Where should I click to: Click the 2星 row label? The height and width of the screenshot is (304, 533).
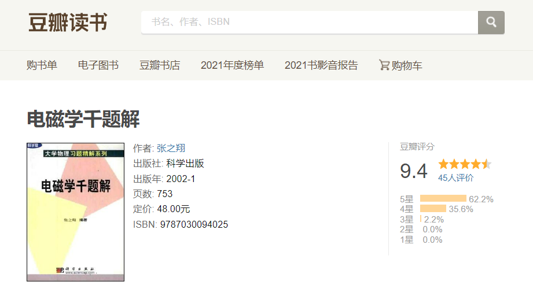[x=406, y=229]
